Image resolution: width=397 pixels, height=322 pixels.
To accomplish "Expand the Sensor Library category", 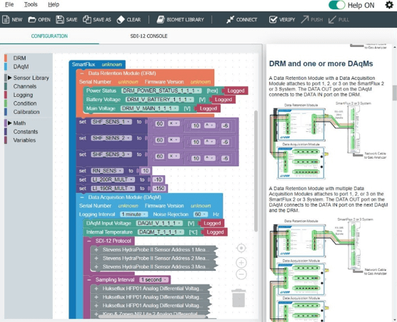I will point(9,78).
